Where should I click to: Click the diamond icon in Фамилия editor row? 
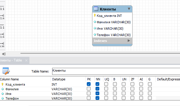3,89
